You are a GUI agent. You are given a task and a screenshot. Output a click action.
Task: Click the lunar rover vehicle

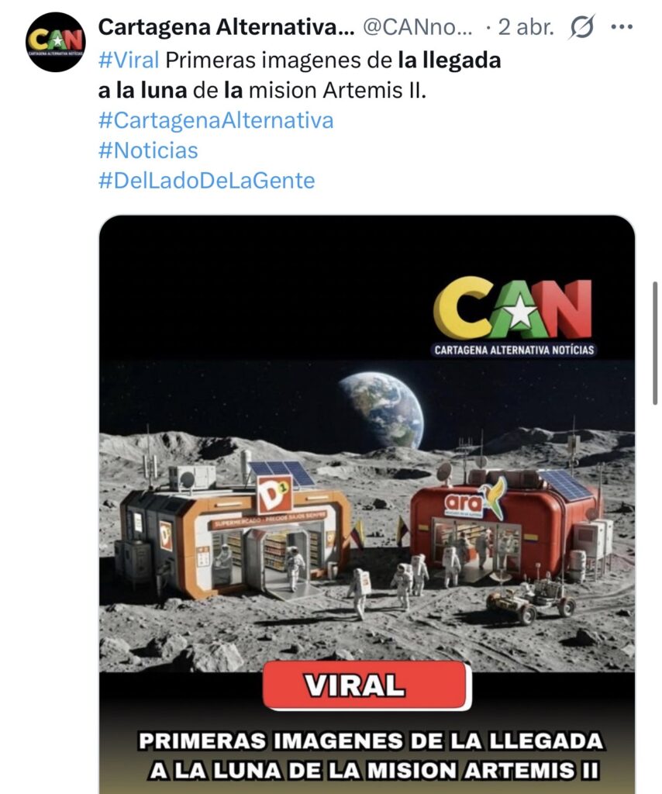530,601
